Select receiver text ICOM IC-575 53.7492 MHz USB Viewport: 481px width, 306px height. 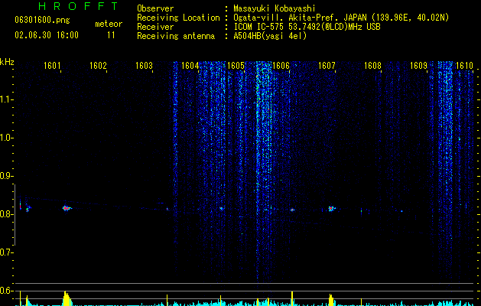307,27
